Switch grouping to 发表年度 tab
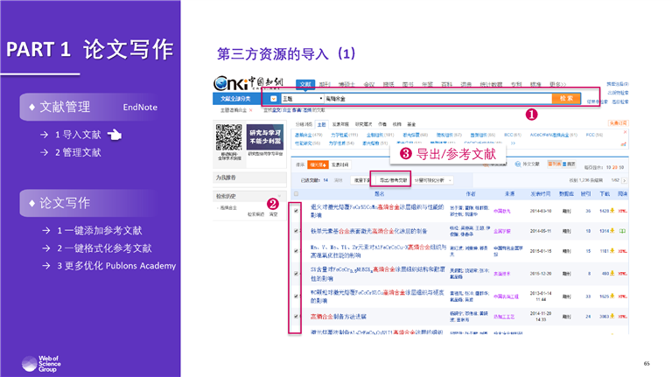This screenshot has height=377, width=672. pyautogui.click(x=340, y=124)
